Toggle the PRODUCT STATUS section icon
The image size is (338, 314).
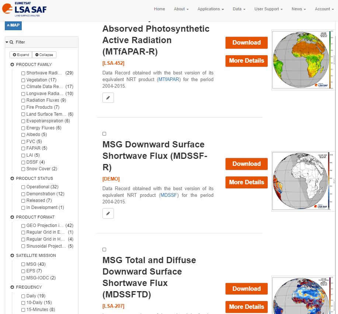click(12, 178)
